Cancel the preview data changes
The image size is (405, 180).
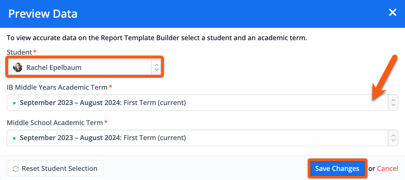tap(388, 168)
